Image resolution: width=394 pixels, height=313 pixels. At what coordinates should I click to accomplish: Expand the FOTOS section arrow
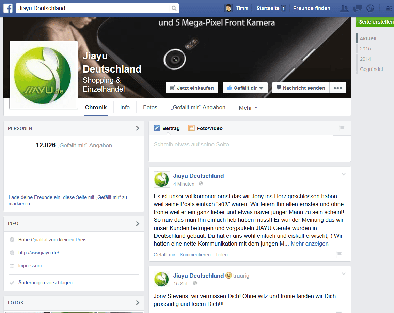click(x=138, y=303)
